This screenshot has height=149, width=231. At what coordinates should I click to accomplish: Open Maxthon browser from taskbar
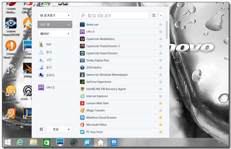click(114, 142)
